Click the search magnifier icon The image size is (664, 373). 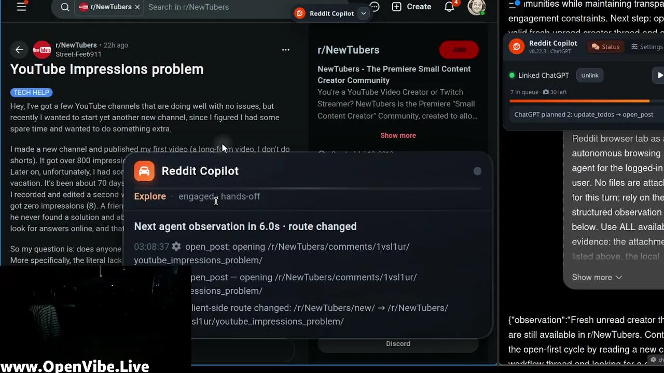coord(65,7)
